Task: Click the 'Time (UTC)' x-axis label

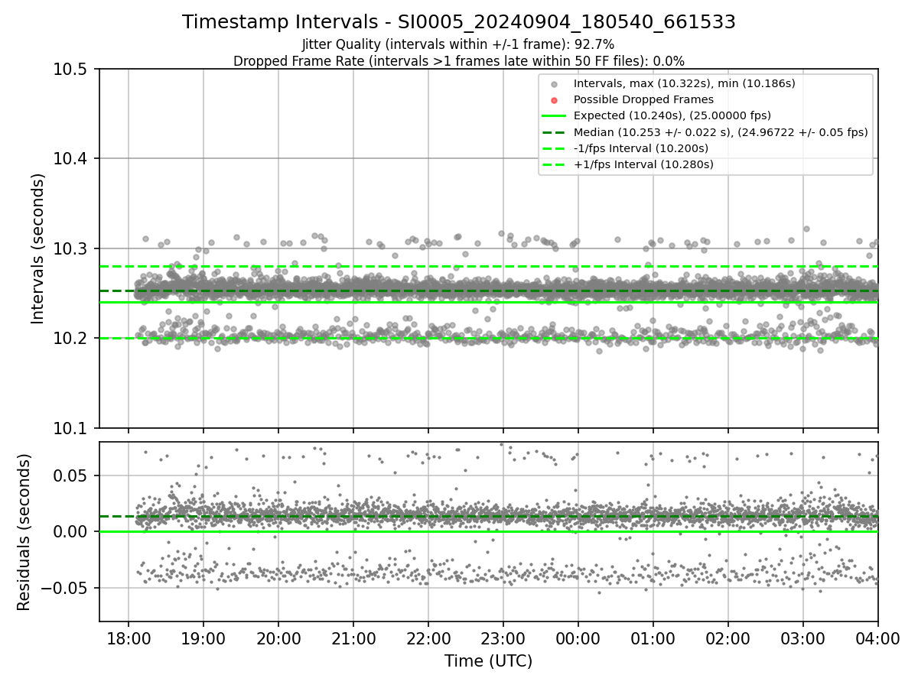Action: [x=488, y=661]
